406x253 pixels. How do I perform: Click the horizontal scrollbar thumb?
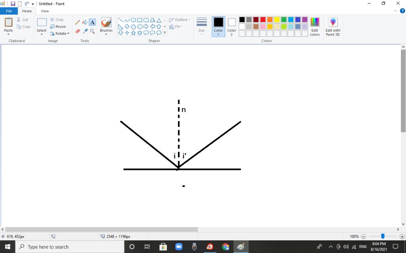[101, 230]
